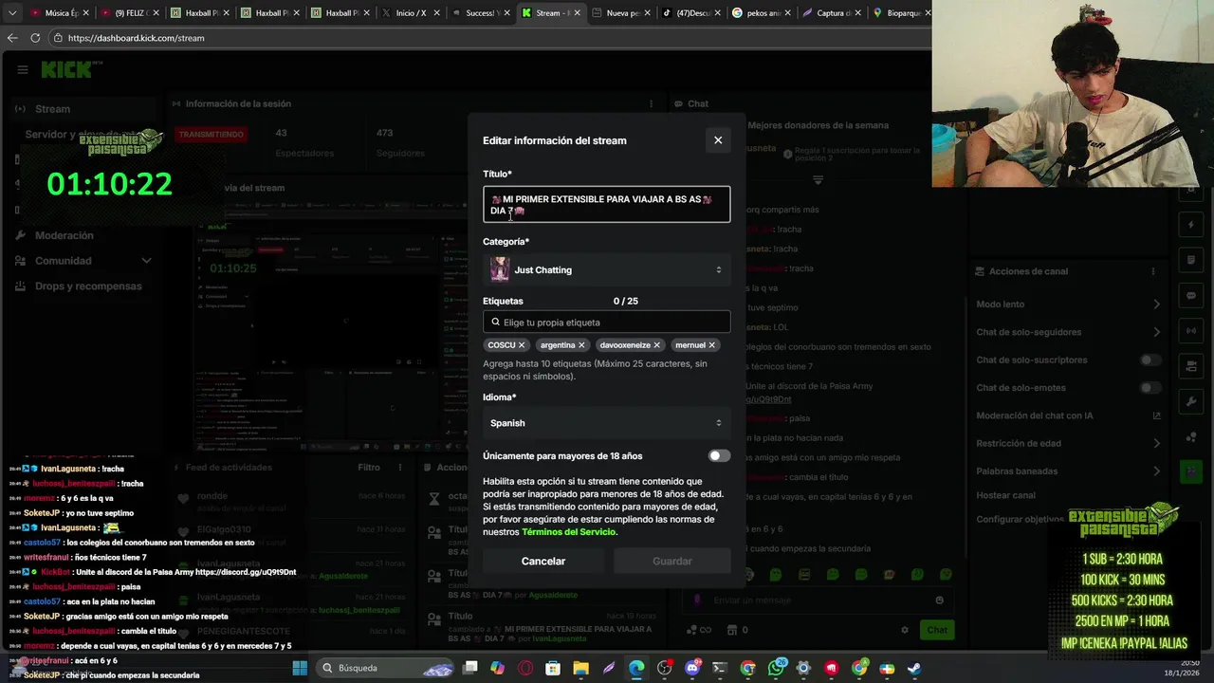1214x683 pixels.
Task: Click the dashboard.kick.com address bar
Action: click(x=493, y=38)
